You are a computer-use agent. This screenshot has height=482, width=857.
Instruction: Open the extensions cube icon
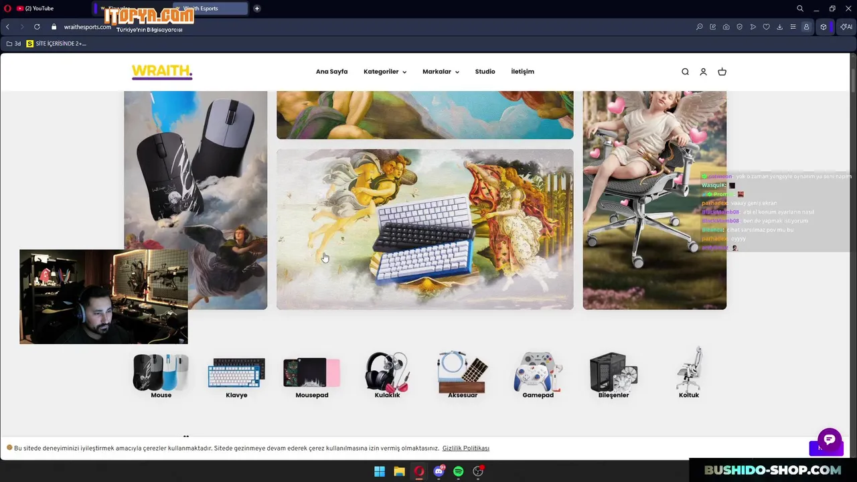[824, 27]
